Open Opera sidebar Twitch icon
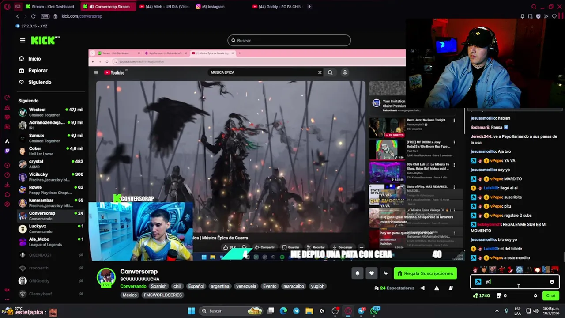This screenshot has height=318, width=565. point(7,151)
